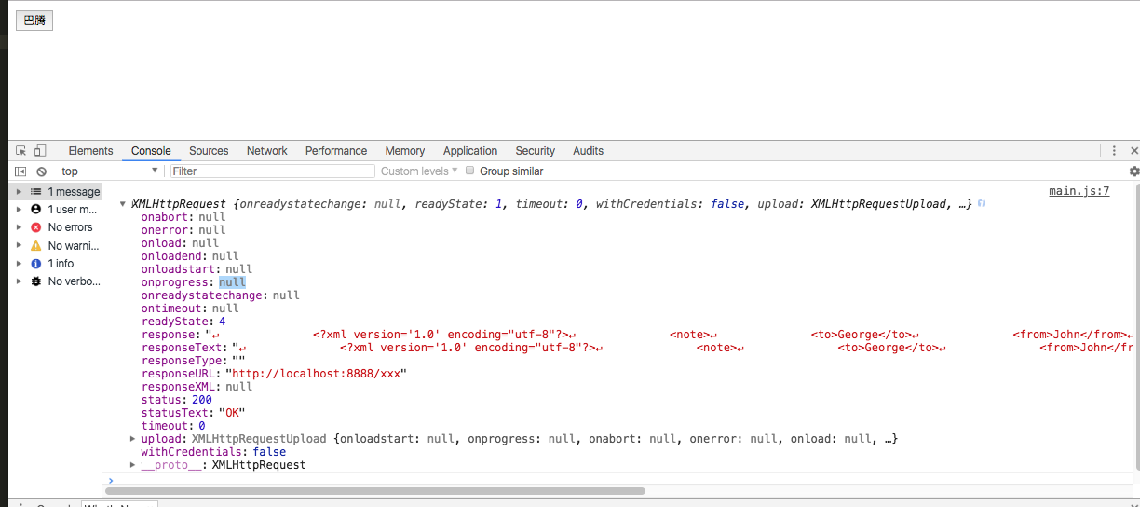Screen dimensions: 1140x507
Task: Open the Network tab
Action: (267, 151)
